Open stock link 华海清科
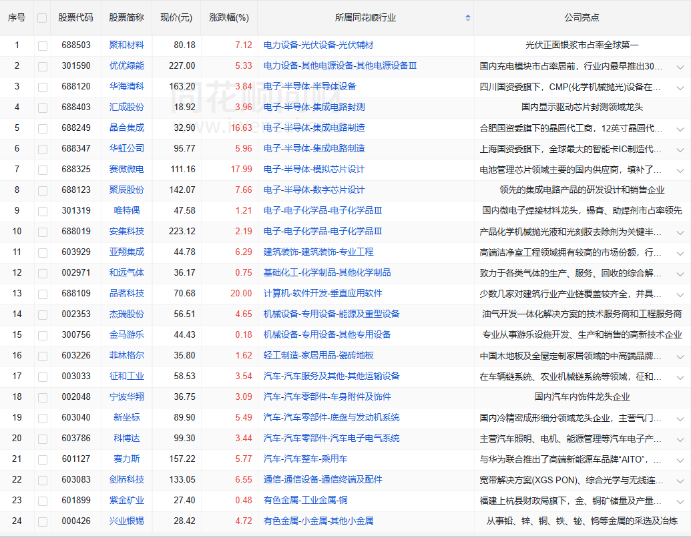Screen dimensions: 691x538 pyautogui.click(x=126, y=87)
